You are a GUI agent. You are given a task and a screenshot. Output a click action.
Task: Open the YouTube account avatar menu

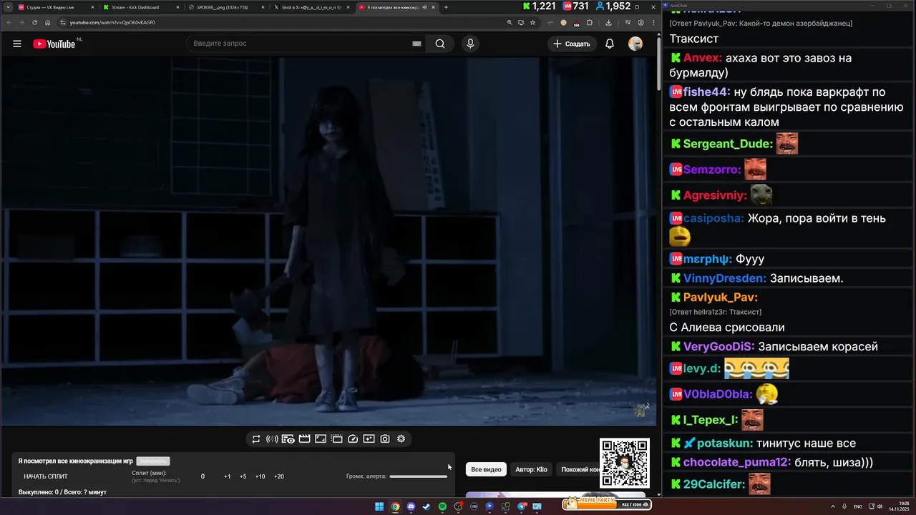(x=635, y=44)
